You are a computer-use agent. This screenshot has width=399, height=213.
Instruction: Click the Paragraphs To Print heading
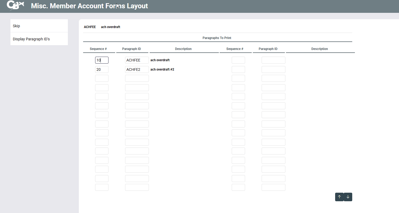217,38
